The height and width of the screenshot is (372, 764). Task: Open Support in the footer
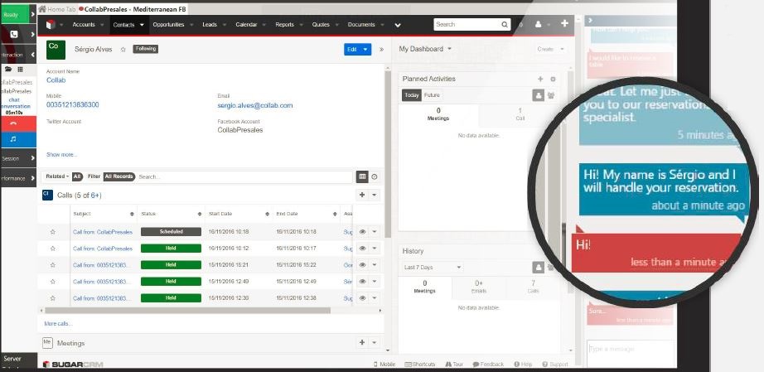(555, 365)
